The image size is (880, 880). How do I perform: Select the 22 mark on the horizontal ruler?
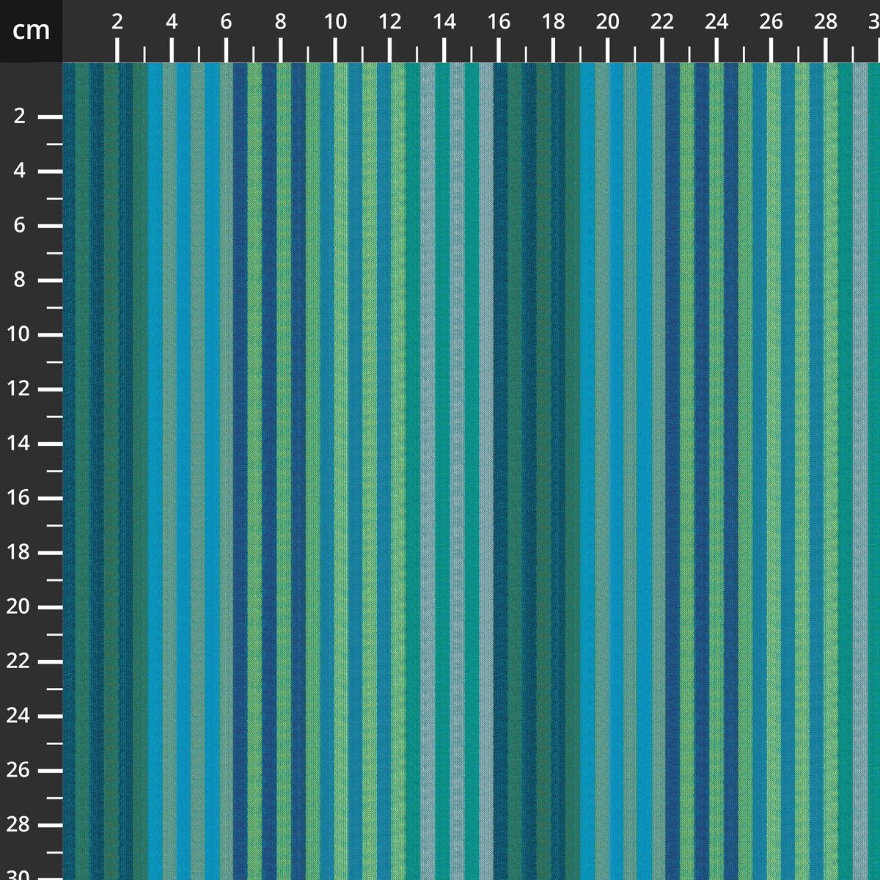[661, 22]
